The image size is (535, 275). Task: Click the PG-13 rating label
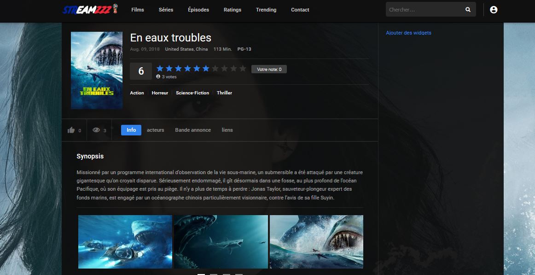click(244, 49)
